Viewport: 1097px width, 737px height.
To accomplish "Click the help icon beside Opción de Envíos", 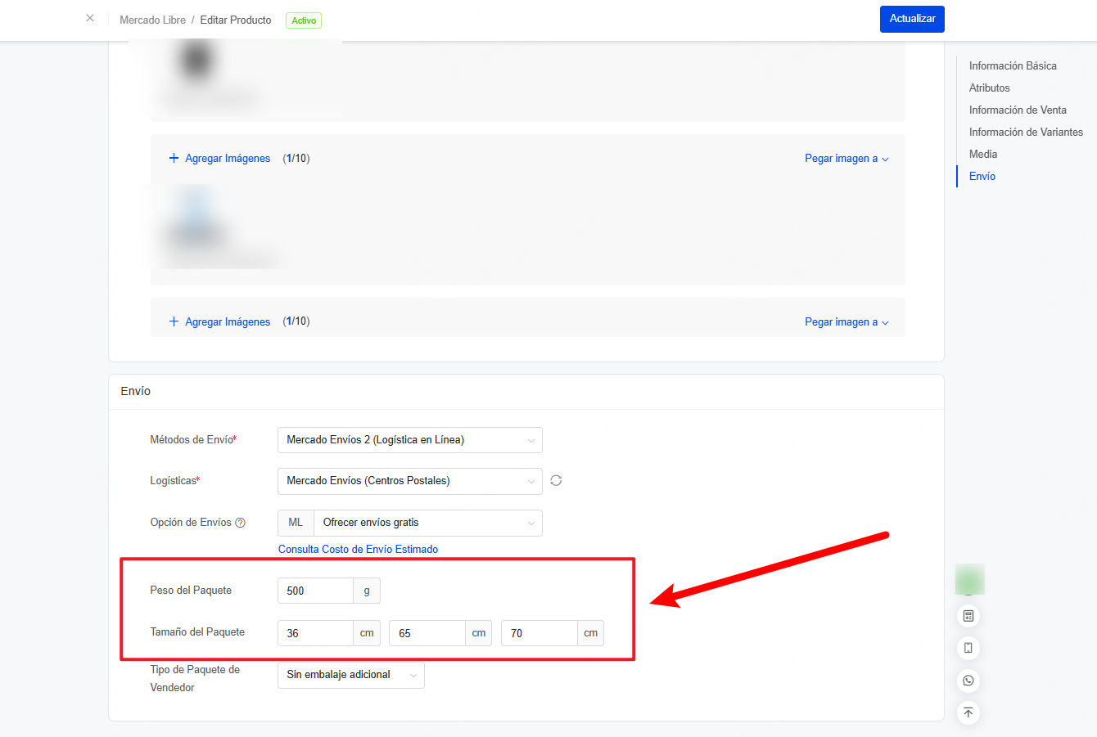I will coord(241,523).
